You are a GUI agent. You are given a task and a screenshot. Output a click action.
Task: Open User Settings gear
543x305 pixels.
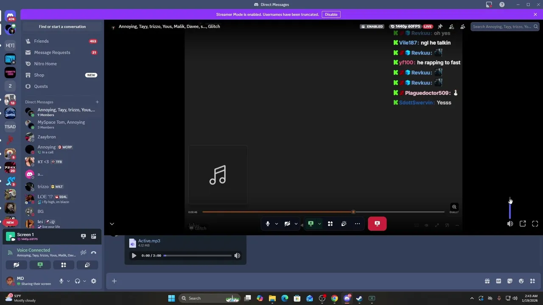[x=93, y=281]
